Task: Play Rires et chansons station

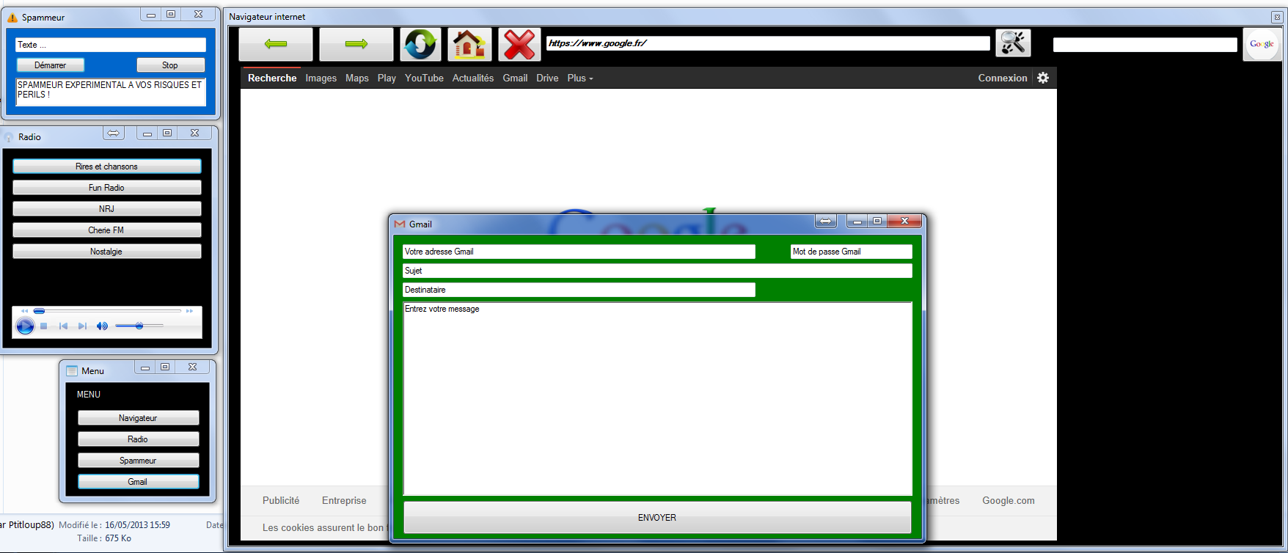Action: point(106,166)
